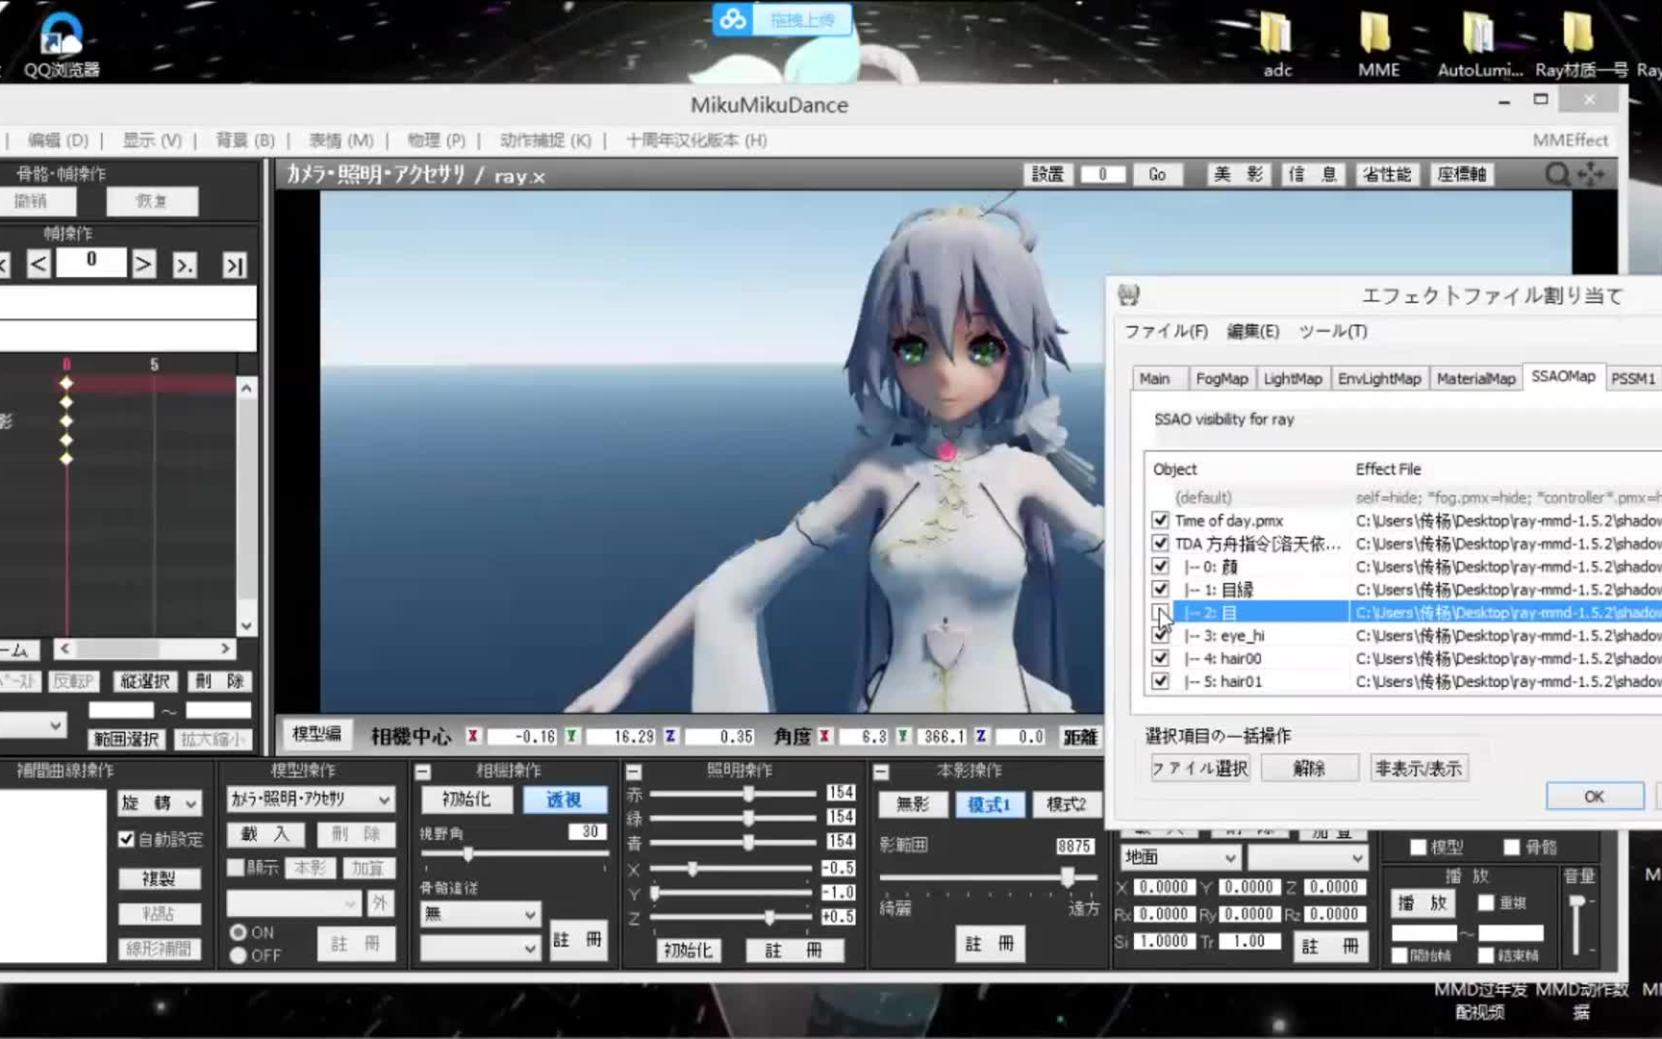The height and width of the screenshot is (1039, 1662).
Task: Select the OFF radio button for auto registration
Action: 237,955
